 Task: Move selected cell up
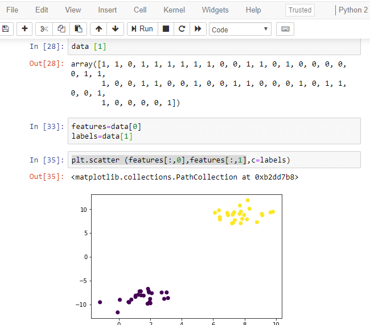99,29
